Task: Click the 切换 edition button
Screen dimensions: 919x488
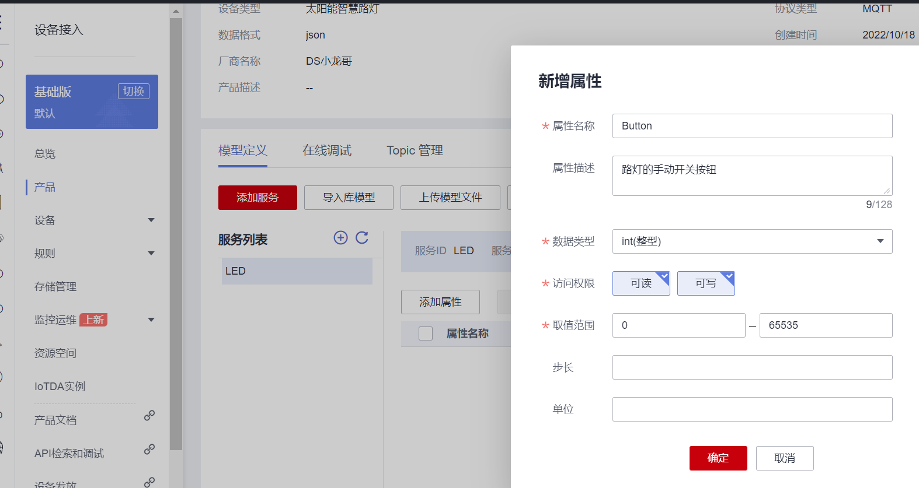Action: point(134,92)
